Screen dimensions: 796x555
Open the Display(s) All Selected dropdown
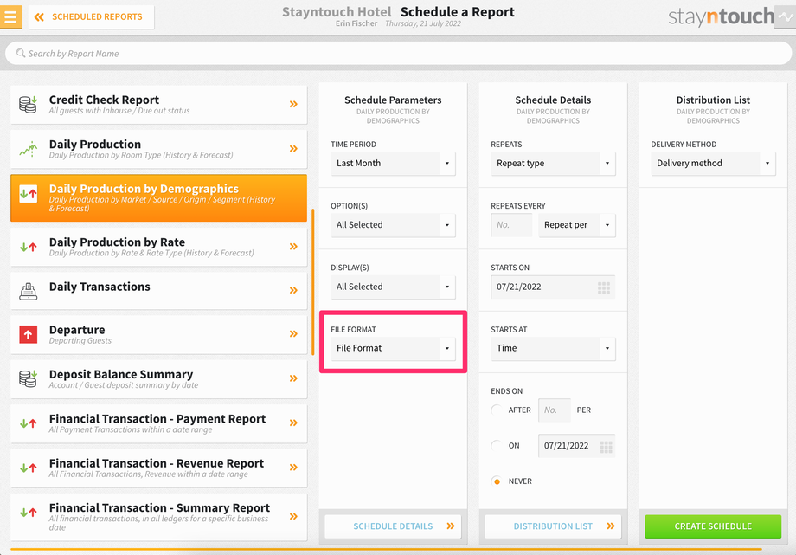(393, 287)
